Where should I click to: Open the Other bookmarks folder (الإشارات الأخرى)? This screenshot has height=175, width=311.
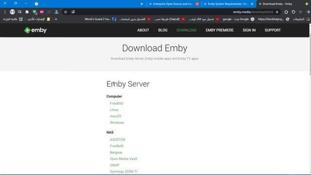[x=39, y=19]
